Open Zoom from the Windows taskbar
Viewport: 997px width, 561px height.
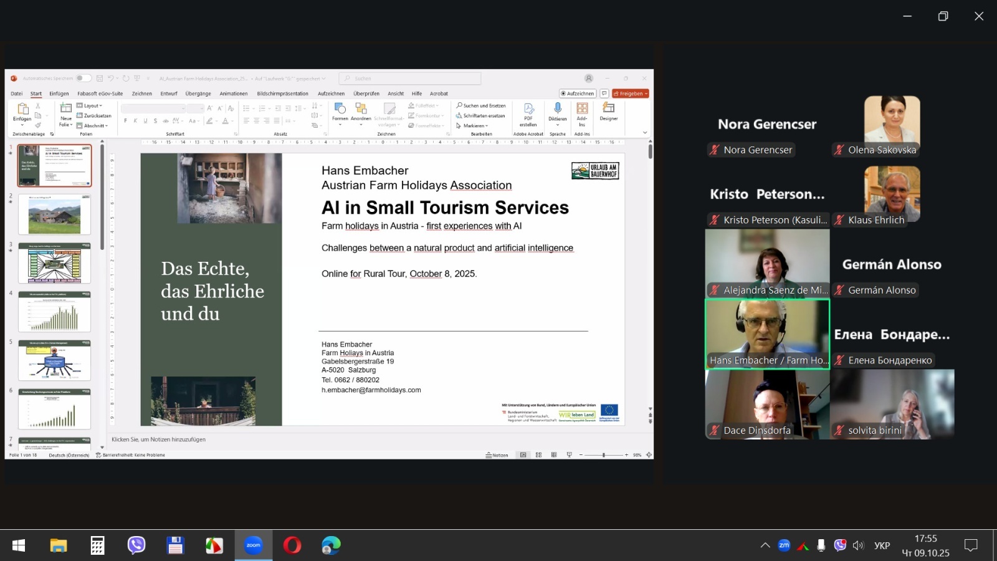[x=254, y=545]
